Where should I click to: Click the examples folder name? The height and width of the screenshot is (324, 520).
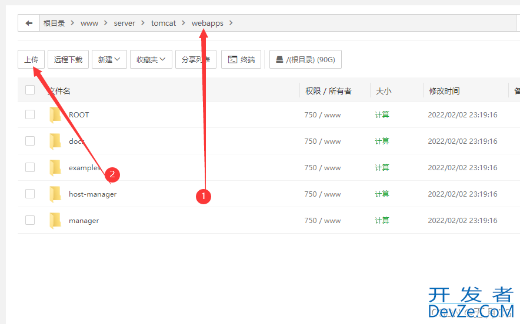85,168
